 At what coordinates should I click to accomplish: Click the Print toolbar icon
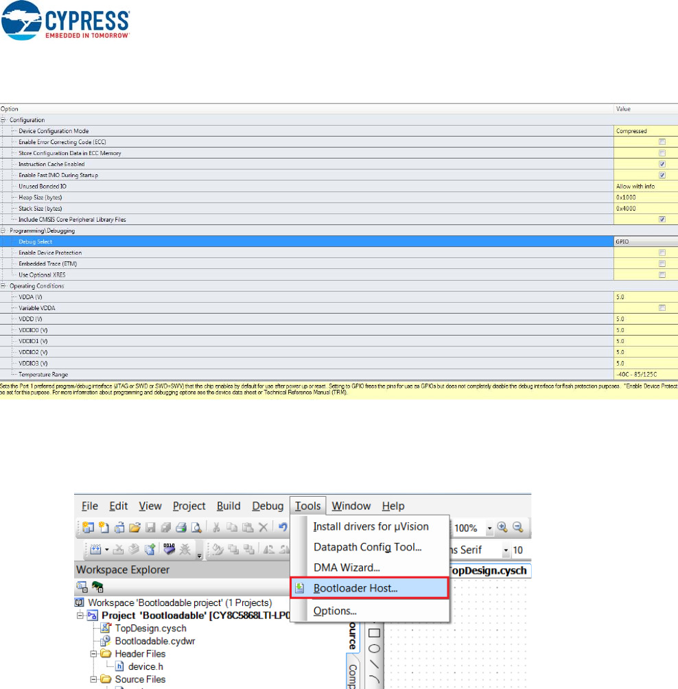tap(181, 528)
